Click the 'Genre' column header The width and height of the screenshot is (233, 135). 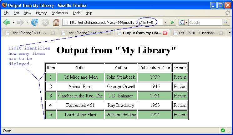pos(180,68)
